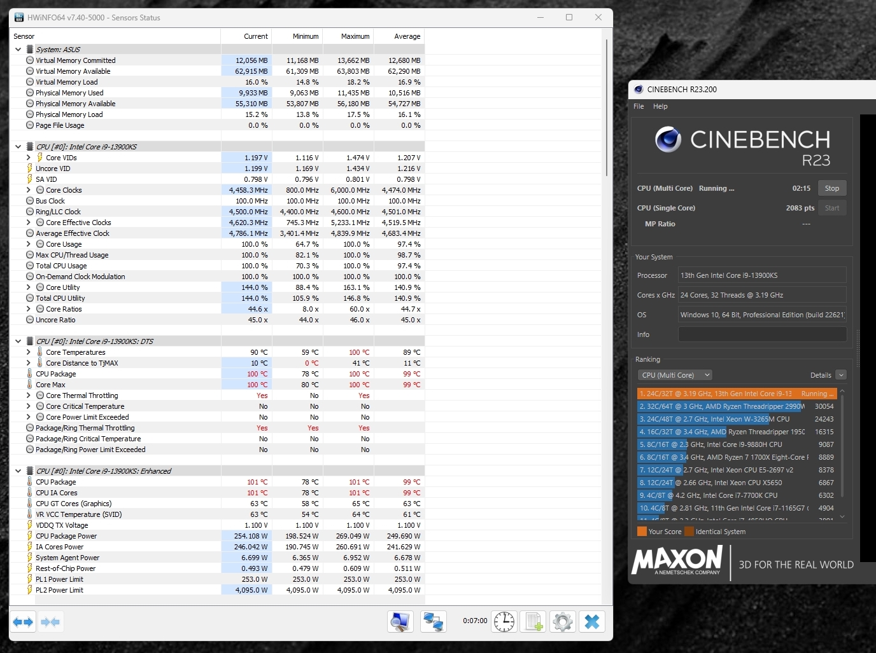Viewport: 876px width, 653px height.
Task: Click the CPU GT Cores thermometer icon
Action: point(29,504)
